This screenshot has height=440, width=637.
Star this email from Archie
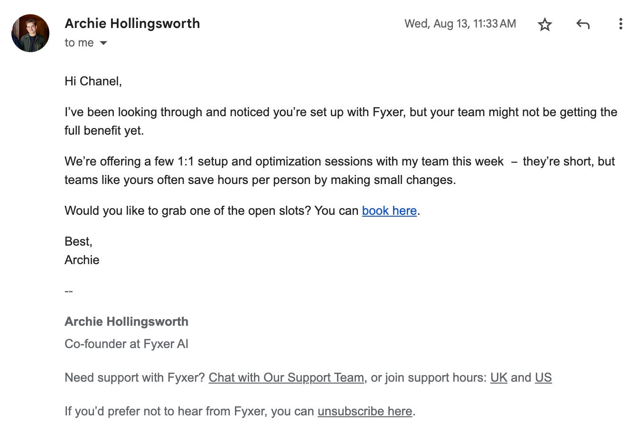pos(545,24)
